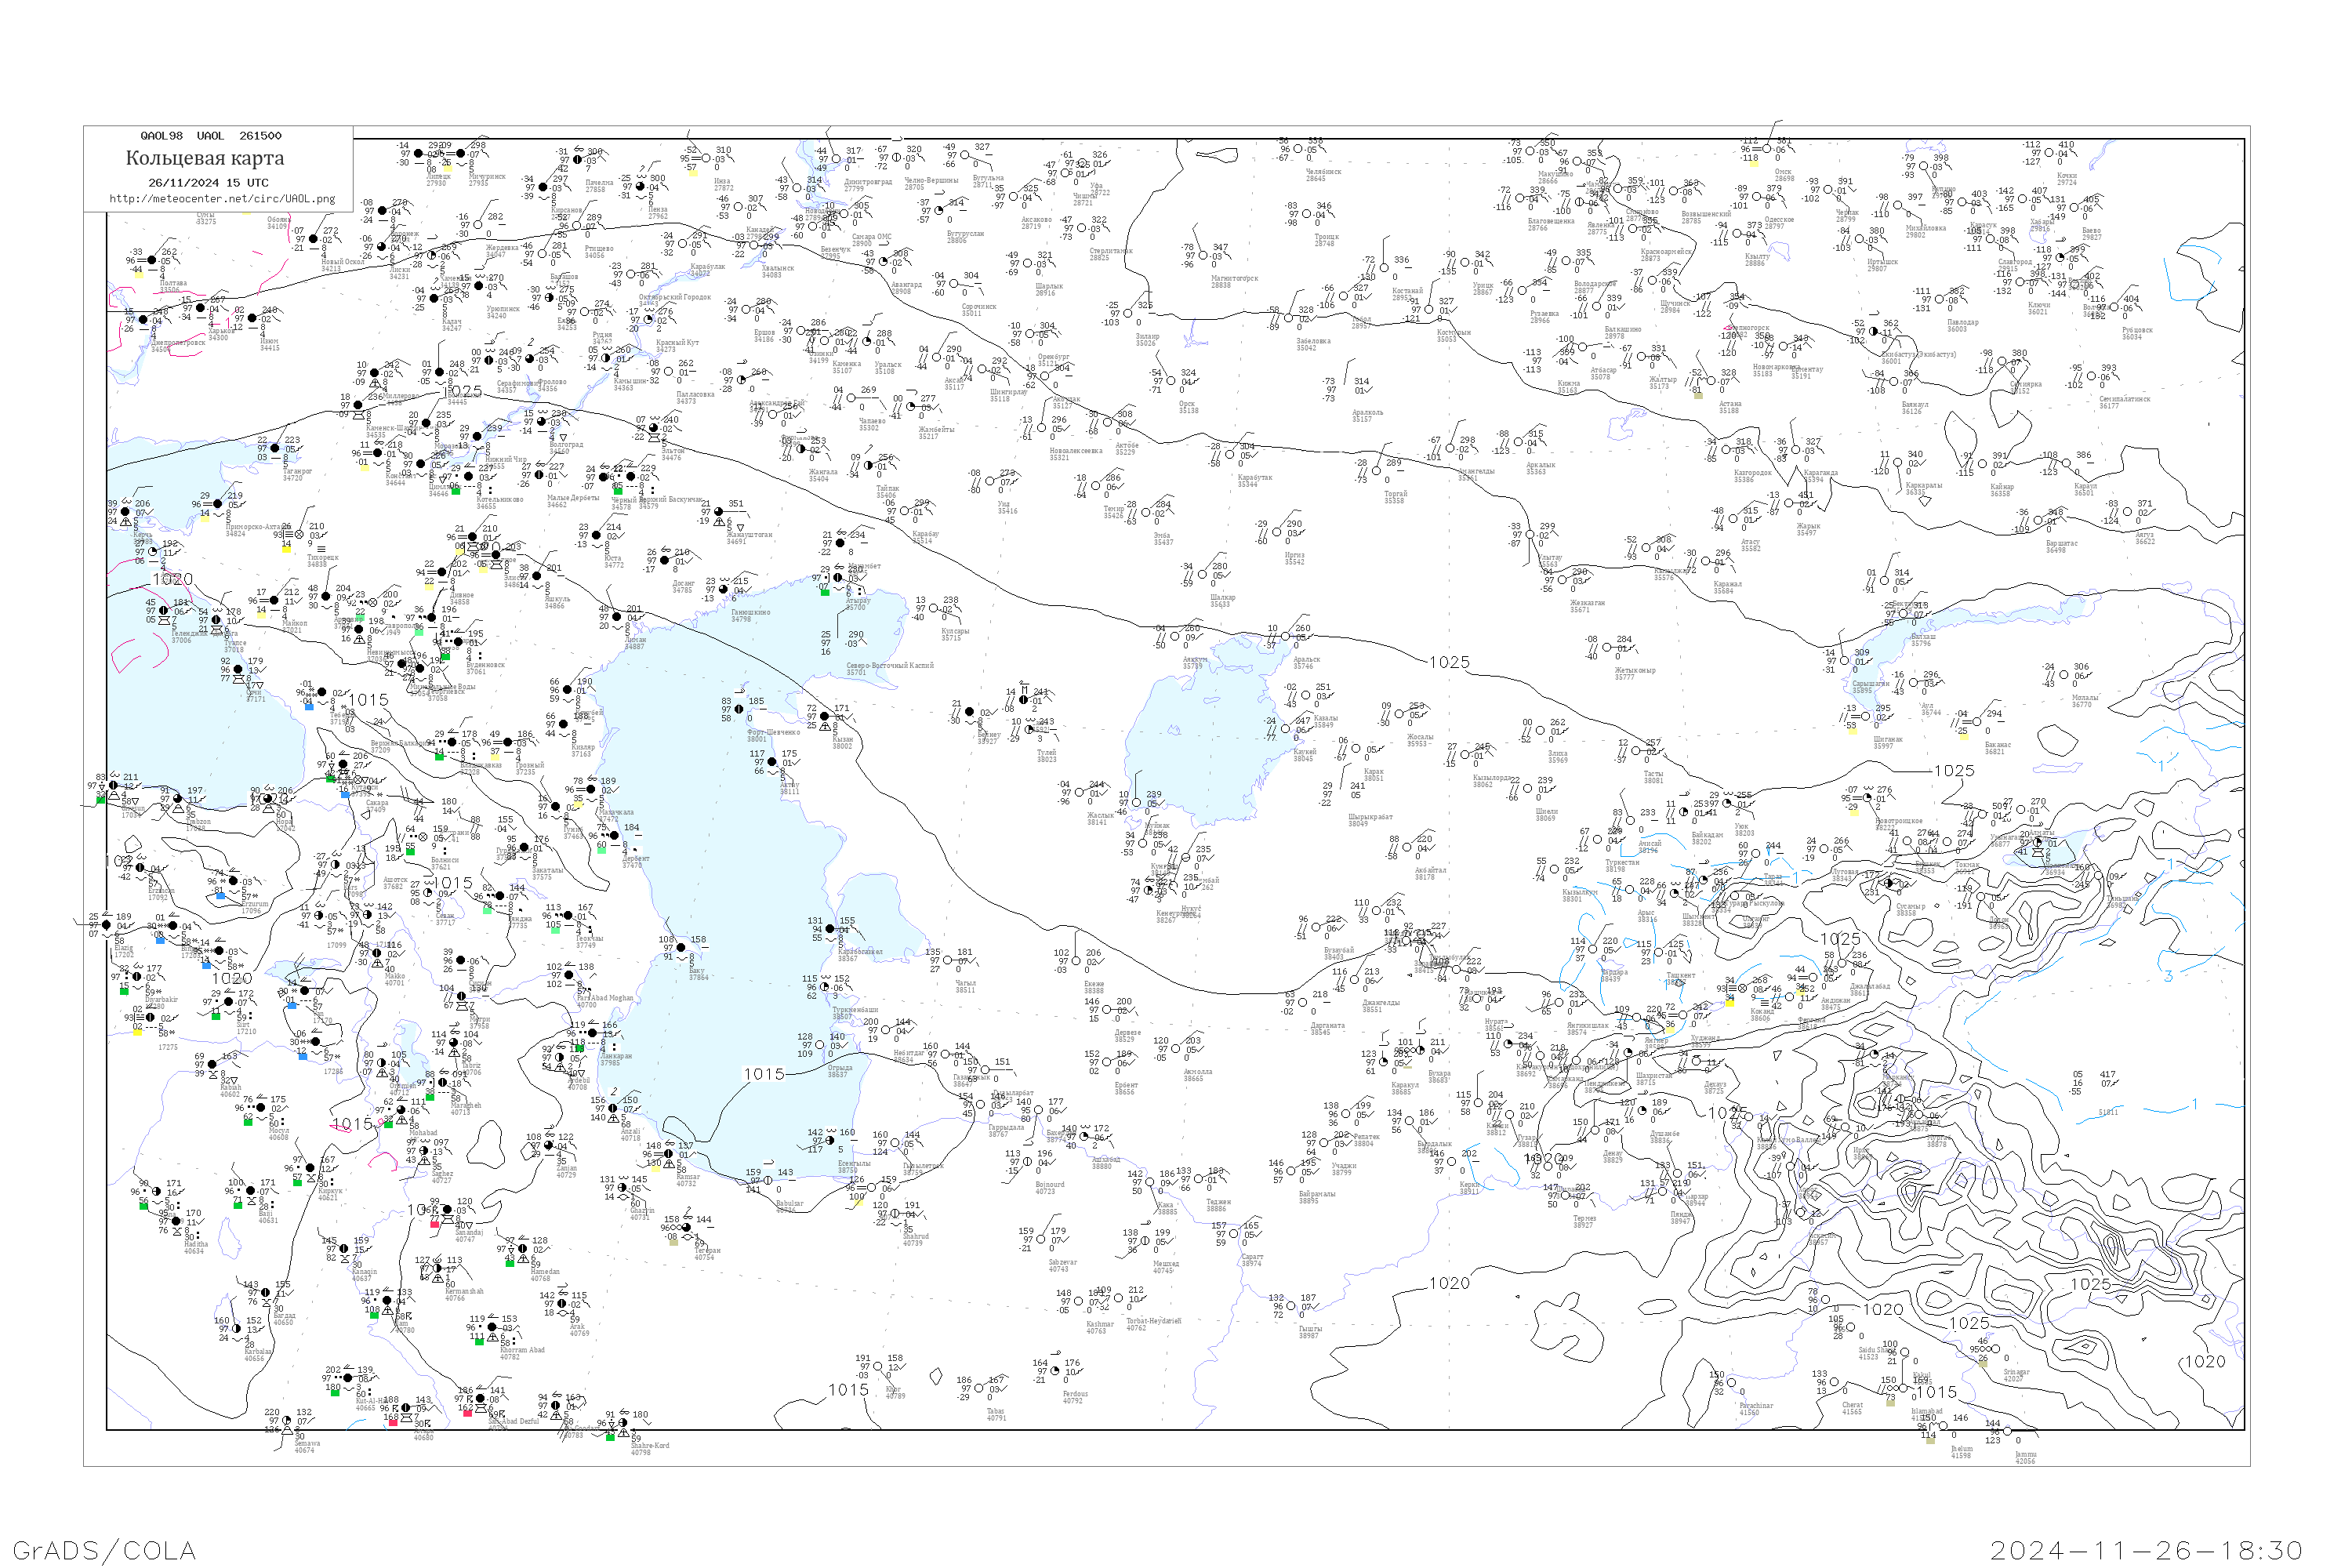The height and width of the screenshot is (1568, 2352).
Task: Click the Сусамыр 38358 station label
Action: (1908, 909)
